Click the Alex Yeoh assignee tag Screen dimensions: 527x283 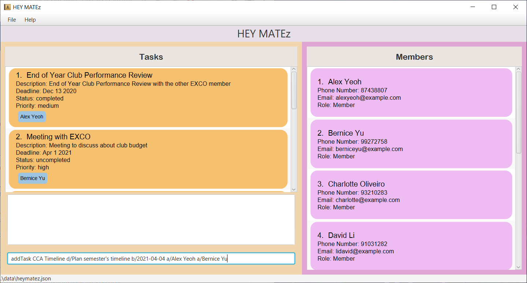point(32,117)
